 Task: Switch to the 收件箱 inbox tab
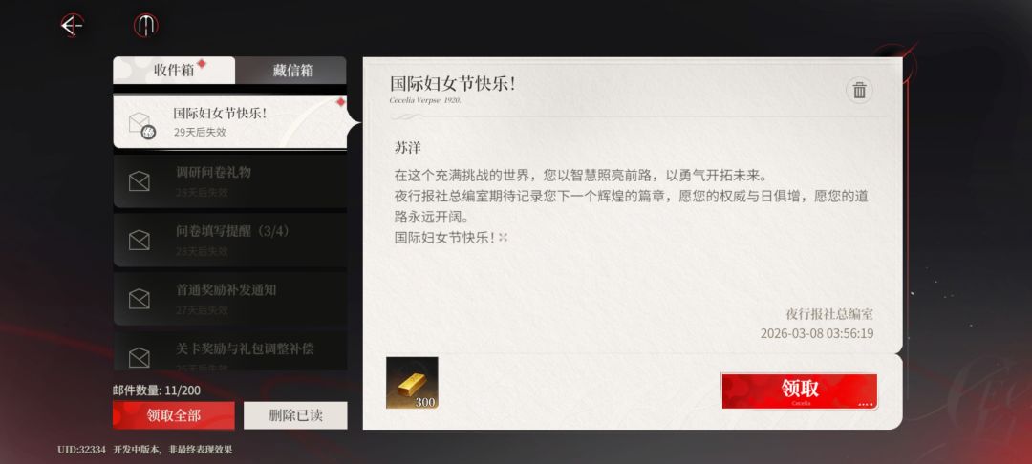(x=174, y=71)
